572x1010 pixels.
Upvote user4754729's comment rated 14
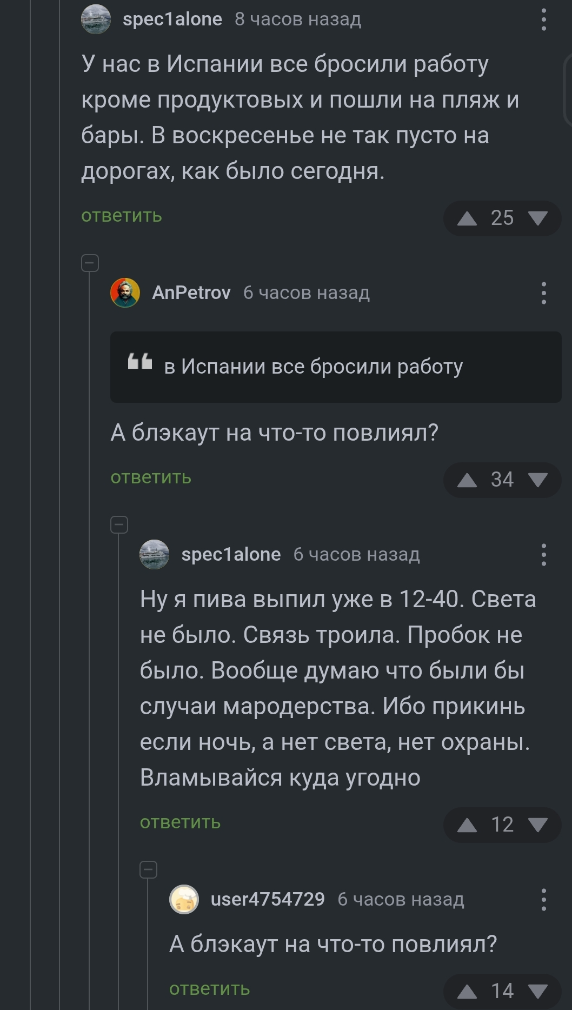click(x=467, y=992)
